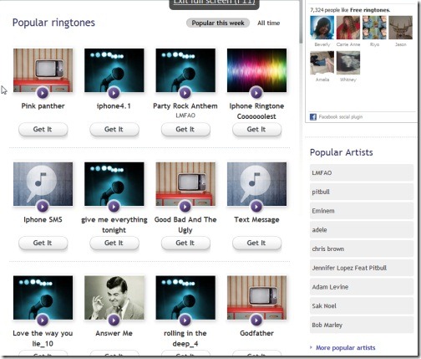This screenshot has height=359, width=421.
Task: Click Get It under Pink panther
Action: (43, 130)
